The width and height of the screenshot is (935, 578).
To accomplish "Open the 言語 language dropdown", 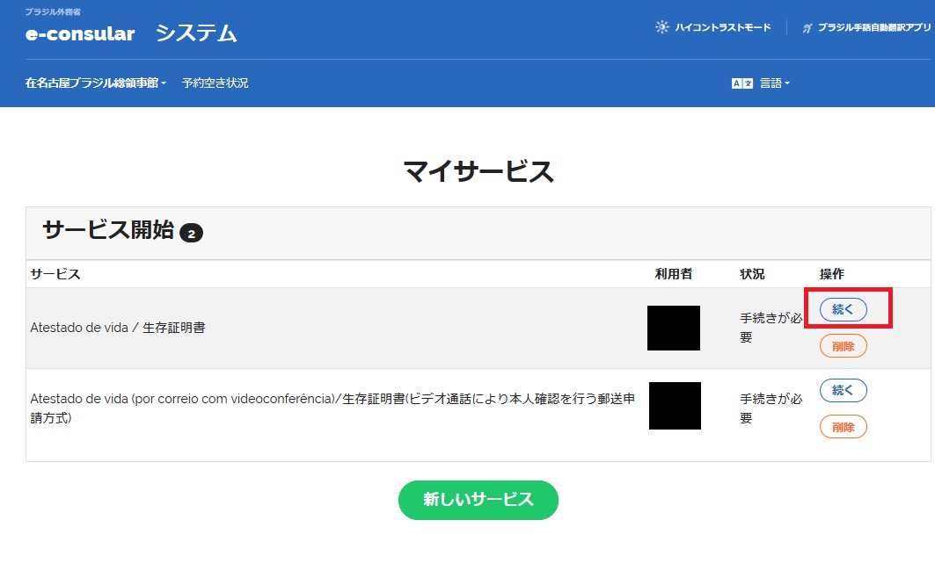I will pos(774,83).
